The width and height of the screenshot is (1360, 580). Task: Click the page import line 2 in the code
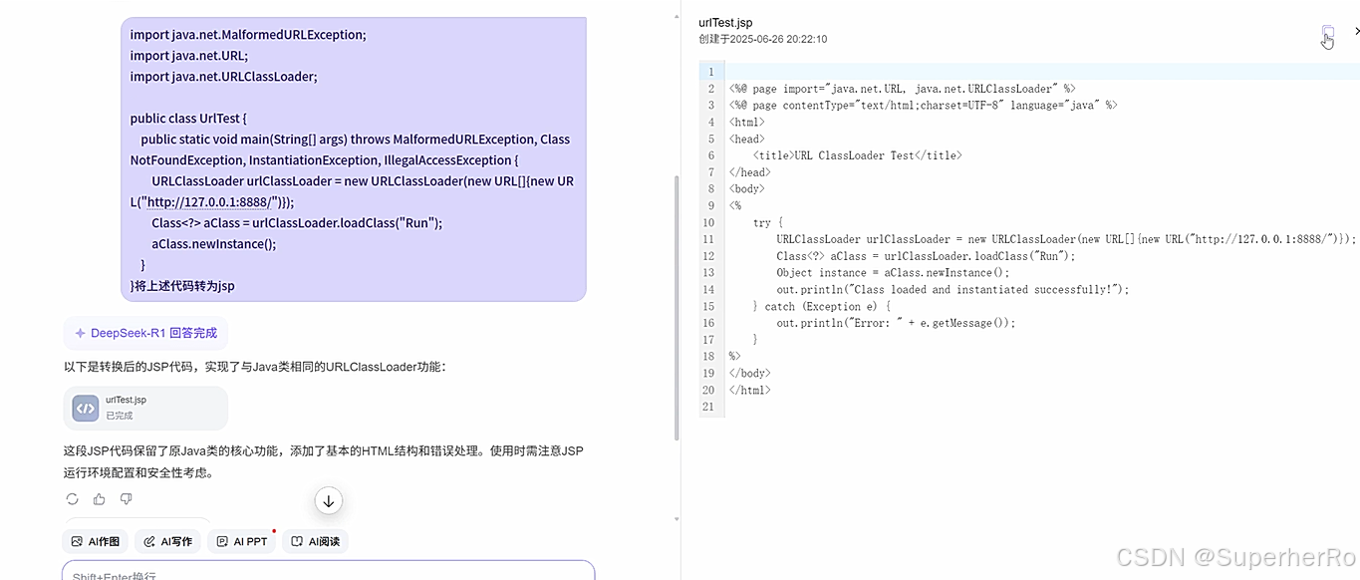903,89
